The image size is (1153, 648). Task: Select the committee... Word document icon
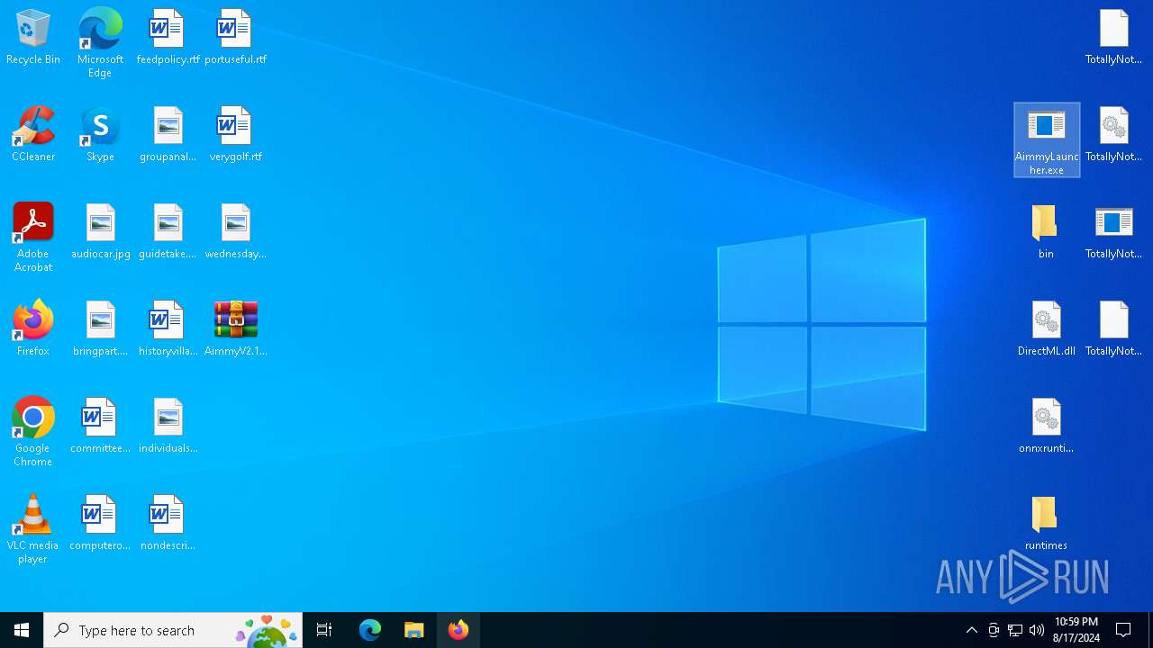tap(100, 427)
